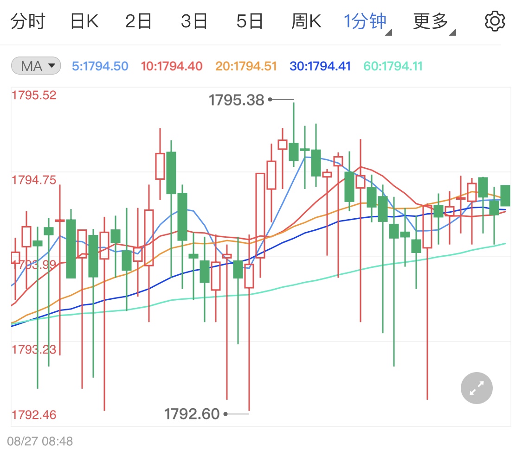Click the MA5 value 5:1794.50
This screenshot has height=449, width=522.
(x=100, y=66)
